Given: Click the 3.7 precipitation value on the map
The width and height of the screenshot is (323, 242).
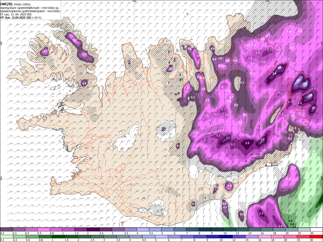Looking at the screenshot, I should (x=262, y=139).
